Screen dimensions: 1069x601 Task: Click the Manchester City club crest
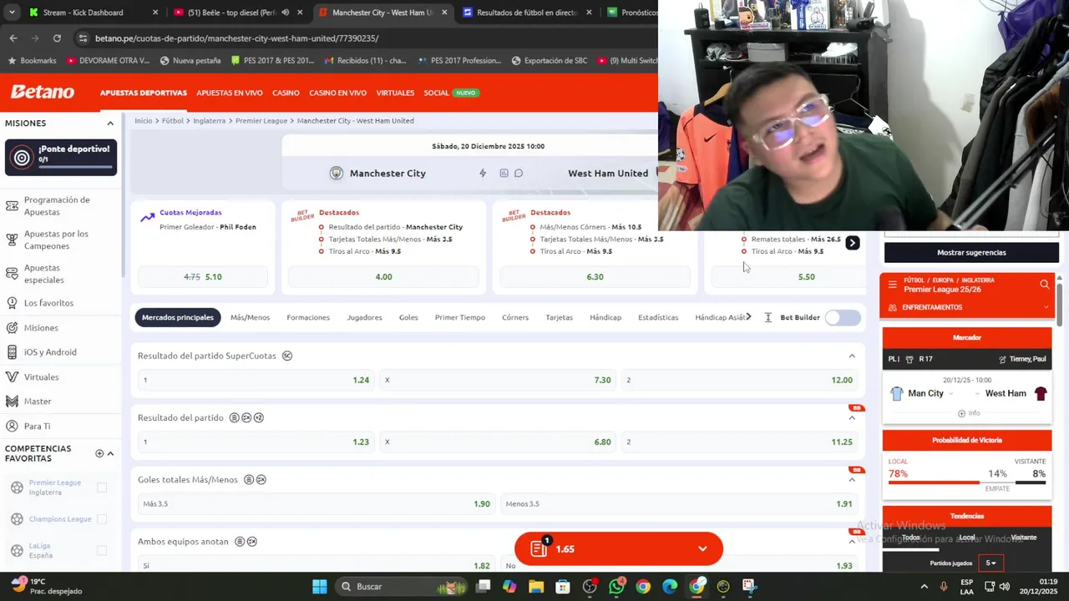[x=336, y=173]
